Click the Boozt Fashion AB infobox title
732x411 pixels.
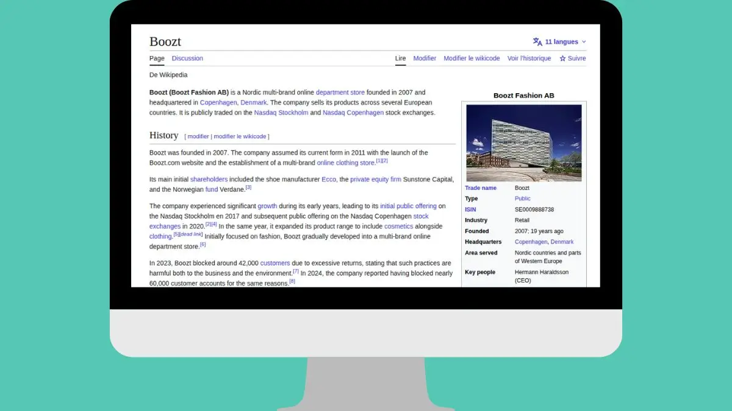[524, 96]
